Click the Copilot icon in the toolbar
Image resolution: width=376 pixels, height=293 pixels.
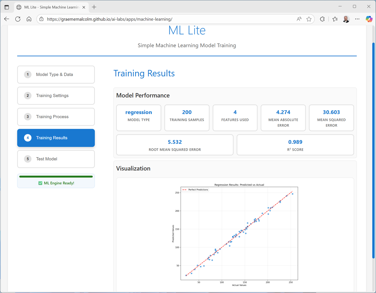click(x=369, y=19)
